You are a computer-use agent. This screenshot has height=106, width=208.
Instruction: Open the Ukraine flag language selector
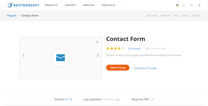pyautogui.click(x=177, y=6)
